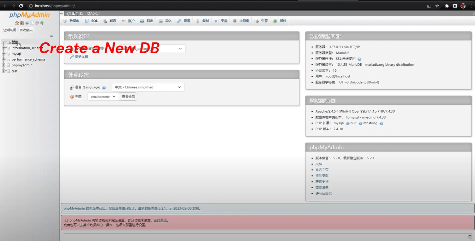Viewport: 475px width, 241px height.
Task: Open the browser extensions puzzle icon
Action: [x=447, y=6]
